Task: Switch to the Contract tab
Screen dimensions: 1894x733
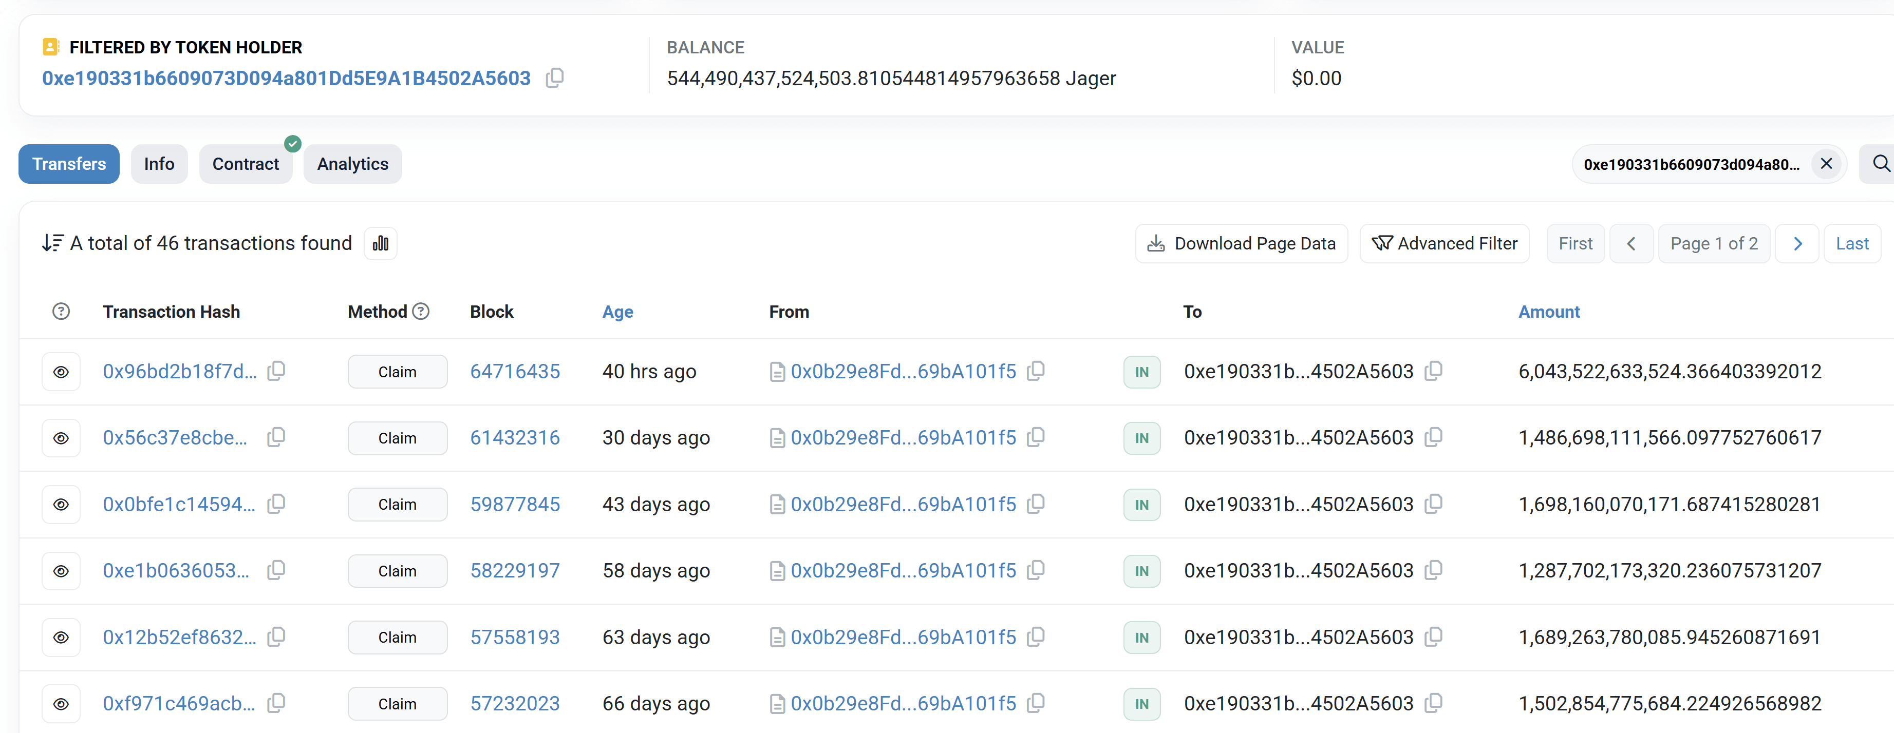Action: (246, 165)
